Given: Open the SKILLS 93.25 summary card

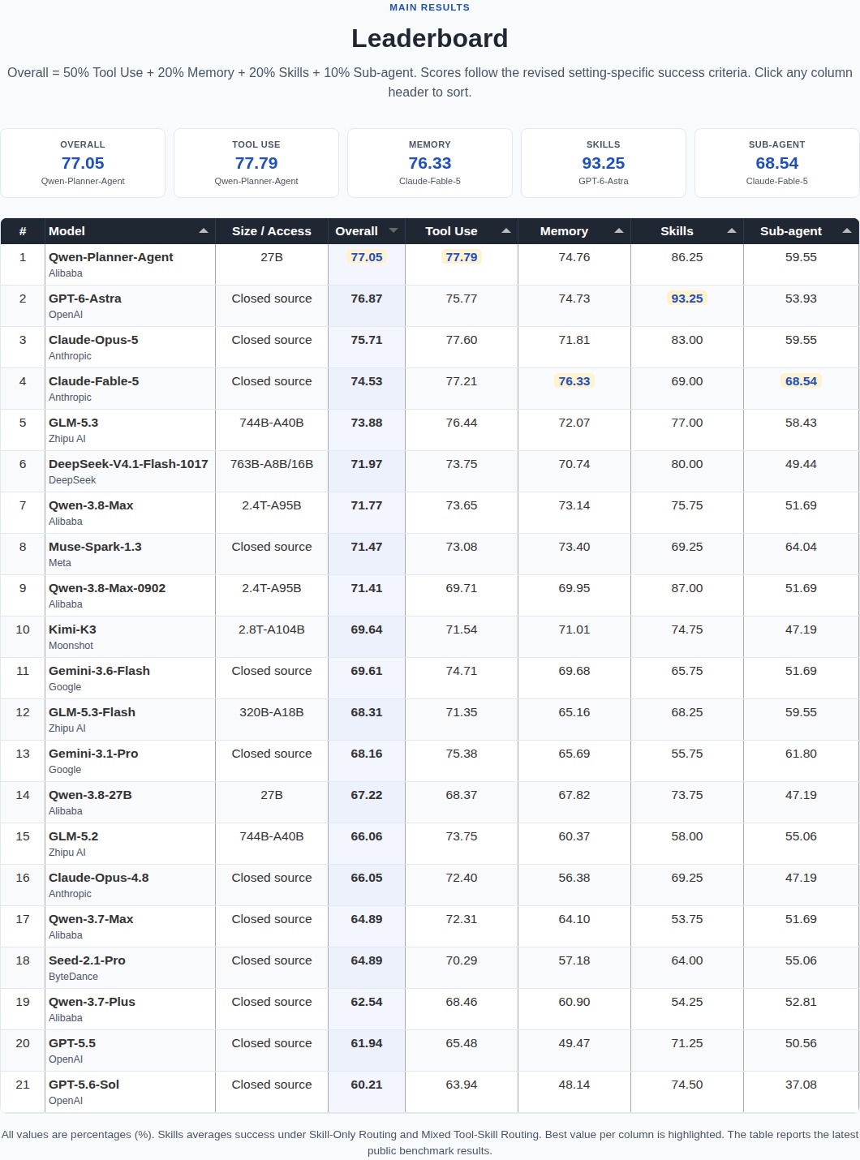Looking at the screenshot, I should pos(604,163).
